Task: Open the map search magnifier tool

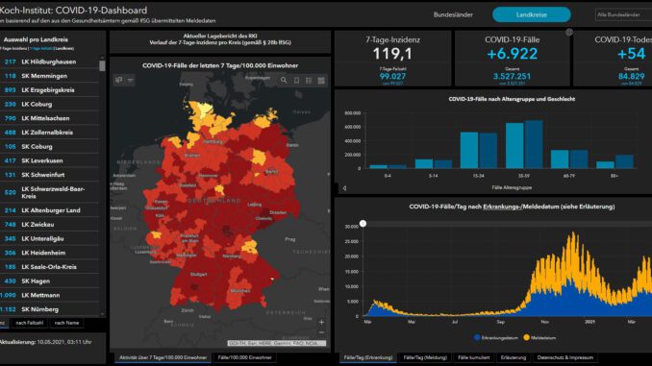Action: [284, 80]
